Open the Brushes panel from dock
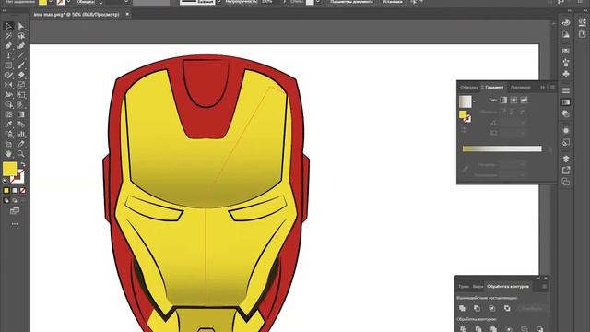 [x=566, y=63]
